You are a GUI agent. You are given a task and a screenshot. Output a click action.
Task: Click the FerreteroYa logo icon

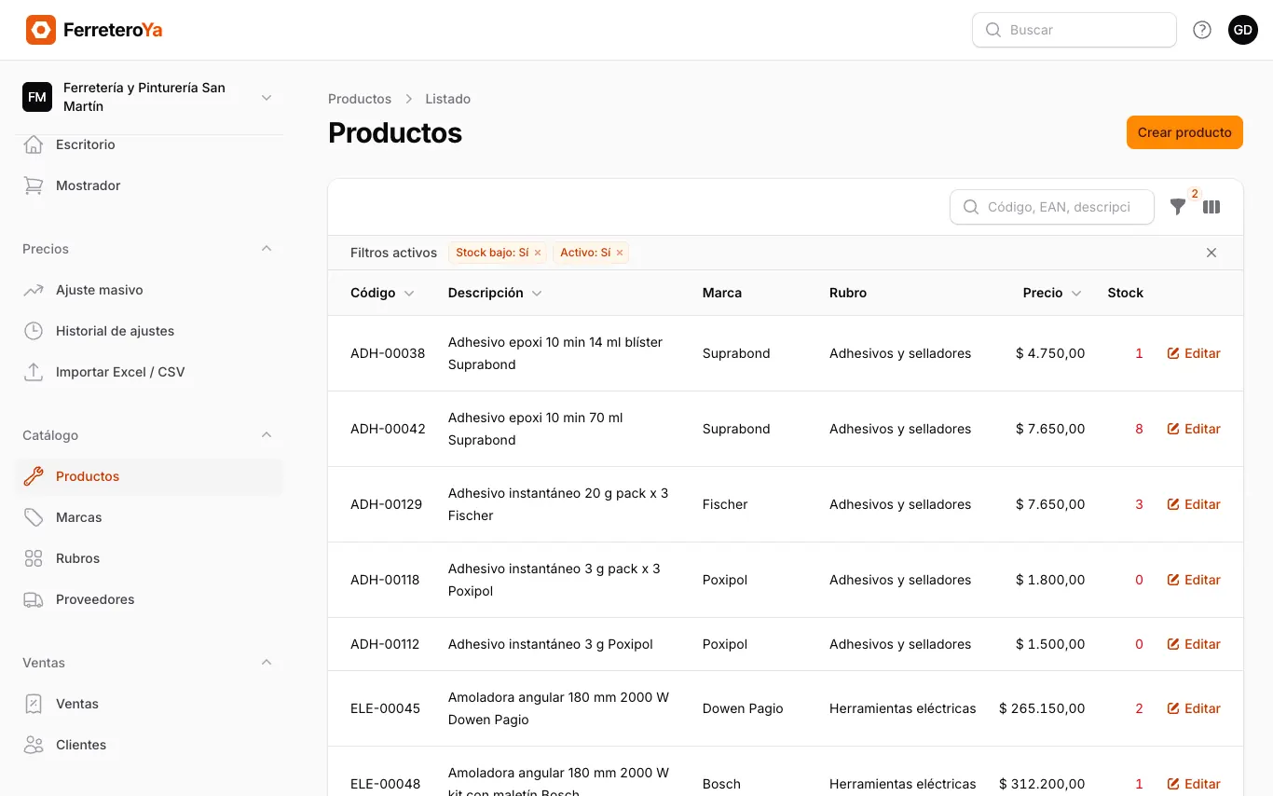pyautogui.click(x=41, y=30)
